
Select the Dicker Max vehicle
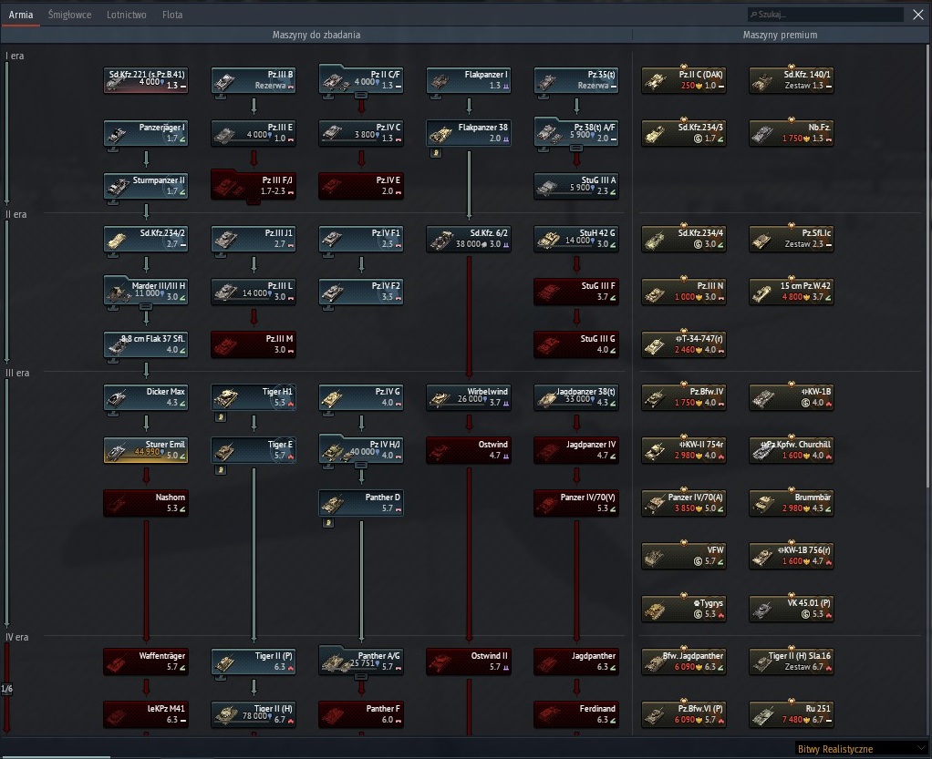click(x=146, y=397)
